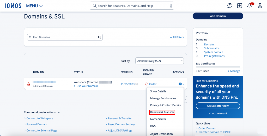This screenshot has width=267, height=136.
Task: Collapse the All Filters expander
Action: click(x=177, y=37)
